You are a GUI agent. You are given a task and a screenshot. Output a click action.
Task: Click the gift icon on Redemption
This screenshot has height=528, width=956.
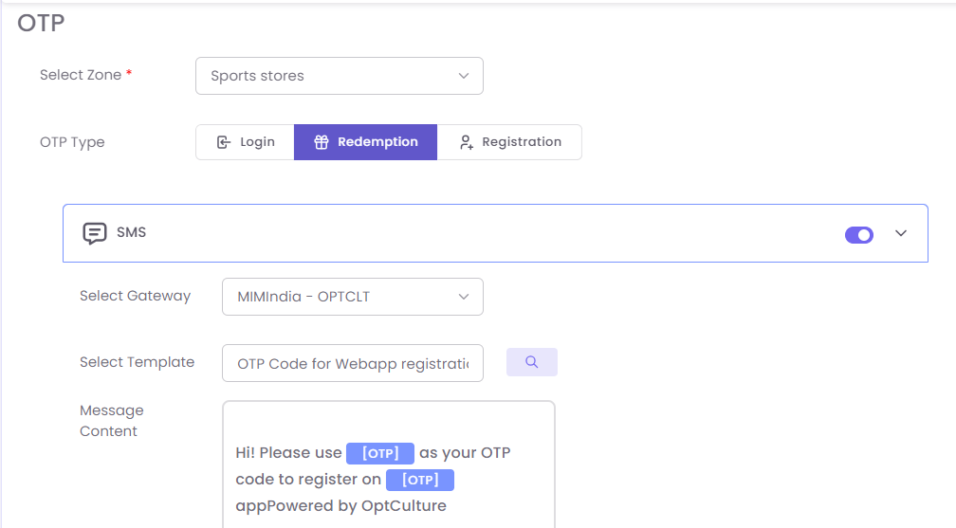[322, 142]
